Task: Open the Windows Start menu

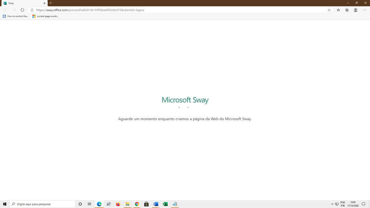Action: pyautogui.click(x=5, y=204)
